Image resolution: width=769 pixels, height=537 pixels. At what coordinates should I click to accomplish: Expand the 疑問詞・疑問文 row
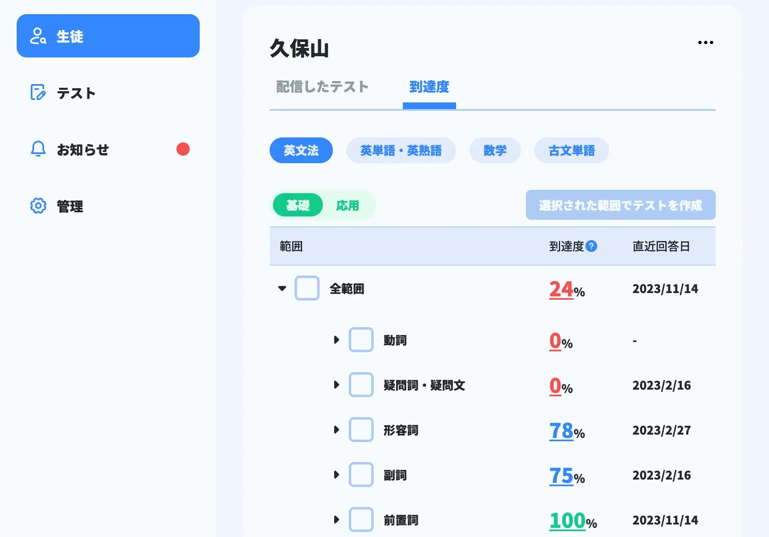[x=336, y=385]
